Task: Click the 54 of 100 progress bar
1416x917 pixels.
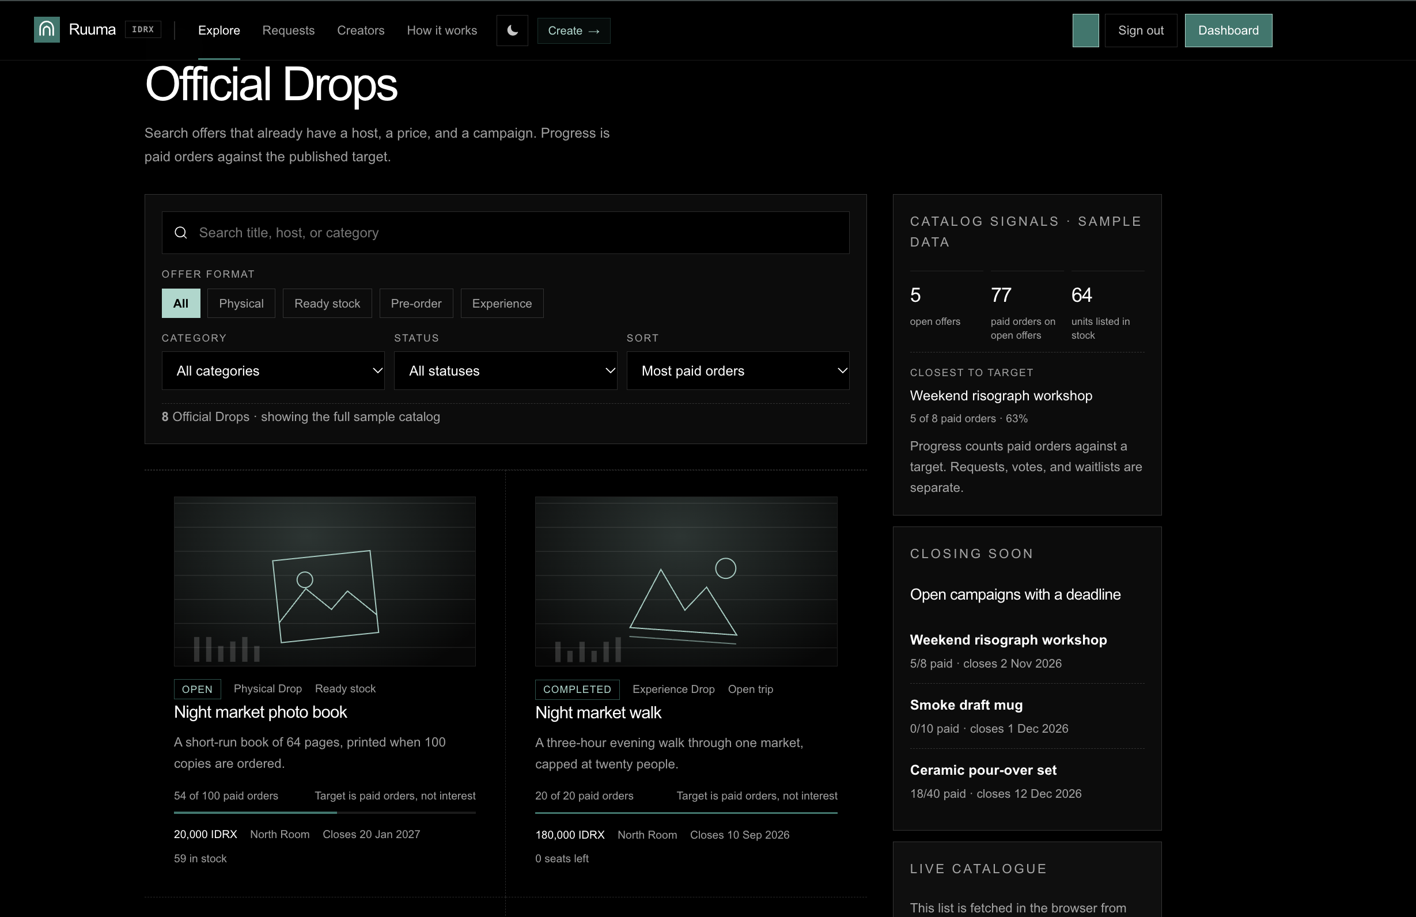Action: [x=324, y=812]
